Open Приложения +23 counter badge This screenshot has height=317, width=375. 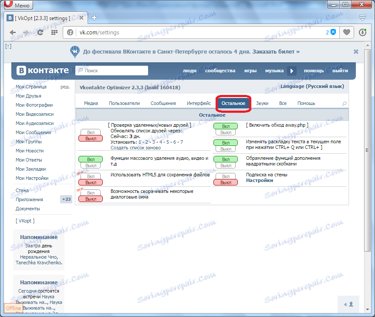click(x=66, y=199)
